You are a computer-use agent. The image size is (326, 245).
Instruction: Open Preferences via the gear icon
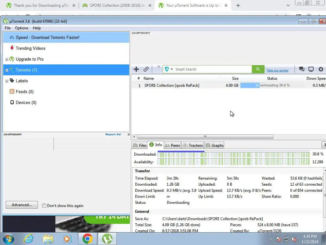coord(321,69)
